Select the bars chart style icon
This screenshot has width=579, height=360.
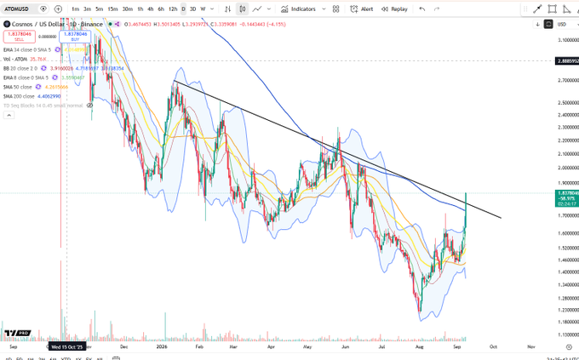(x=228, y=9)
